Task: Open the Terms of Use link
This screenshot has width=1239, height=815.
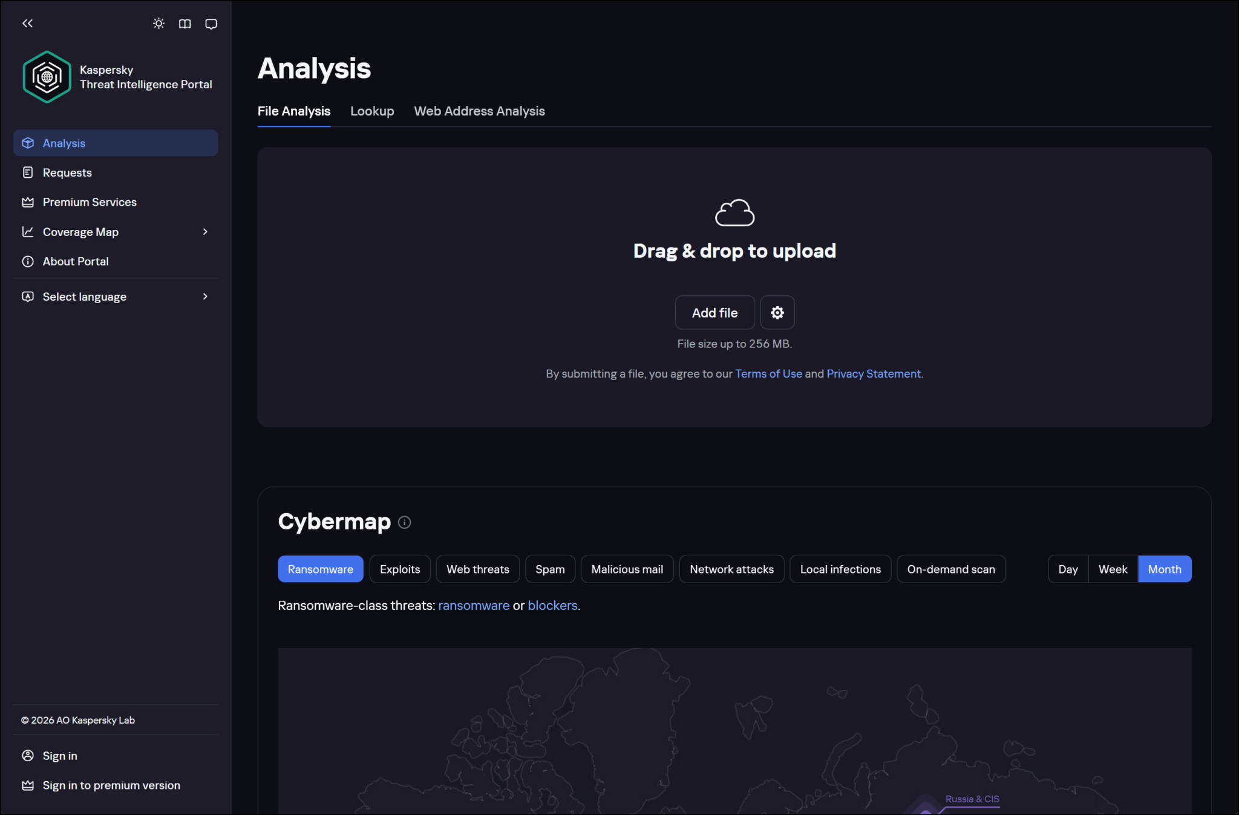Action: pyautogui.click(x=768, y=374)
